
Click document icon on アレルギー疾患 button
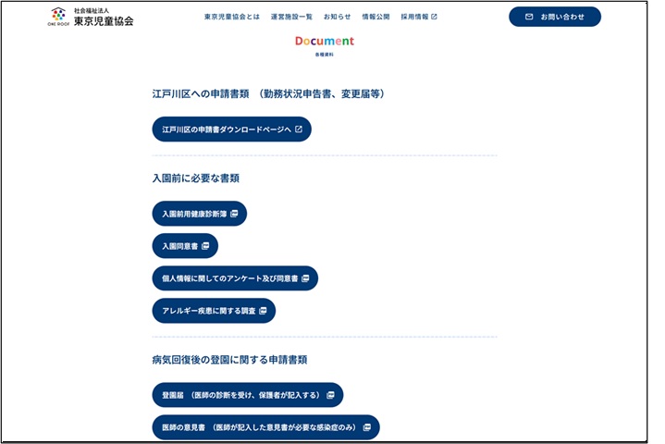tap(263, 311)
